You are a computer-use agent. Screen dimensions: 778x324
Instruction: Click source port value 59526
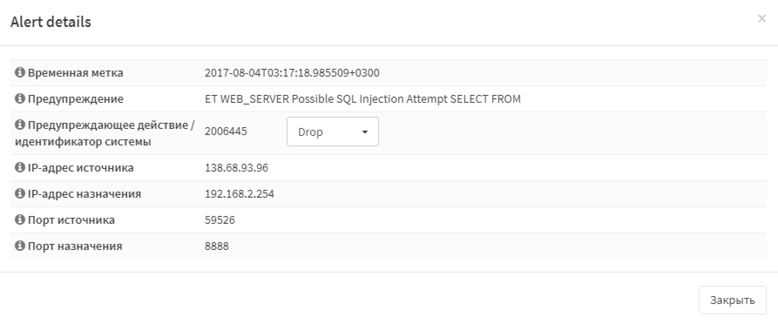click(220, 220)
